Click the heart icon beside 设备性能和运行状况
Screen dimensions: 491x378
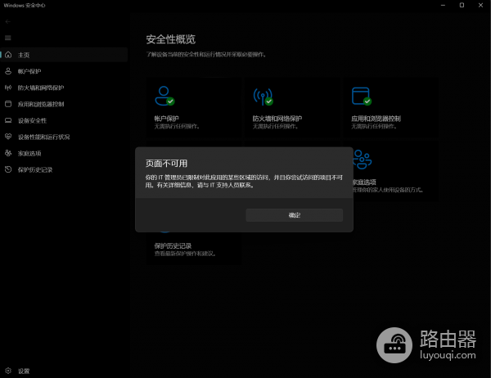click(8, 137)
